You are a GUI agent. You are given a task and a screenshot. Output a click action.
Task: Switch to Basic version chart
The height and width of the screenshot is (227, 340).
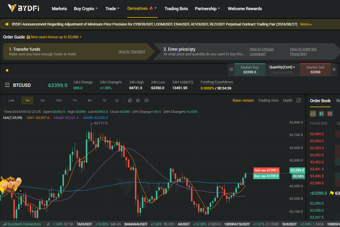tap(243, 101)
